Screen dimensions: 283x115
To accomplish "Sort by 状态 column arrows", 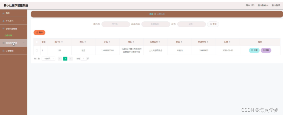I will pyautogui.click(x=181, y=42).
